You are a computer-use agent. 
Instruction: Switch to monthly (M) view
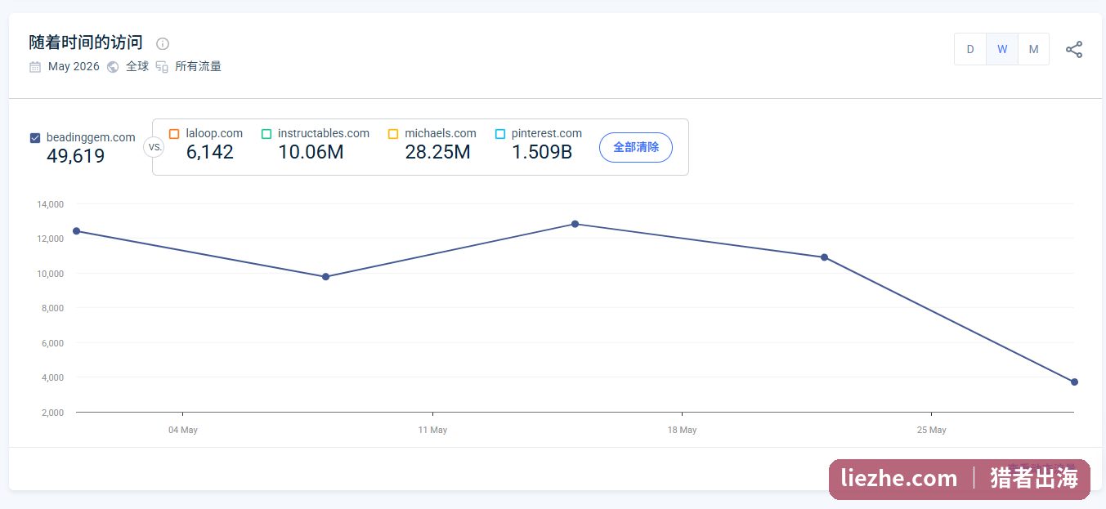[x=1033, y=49]
